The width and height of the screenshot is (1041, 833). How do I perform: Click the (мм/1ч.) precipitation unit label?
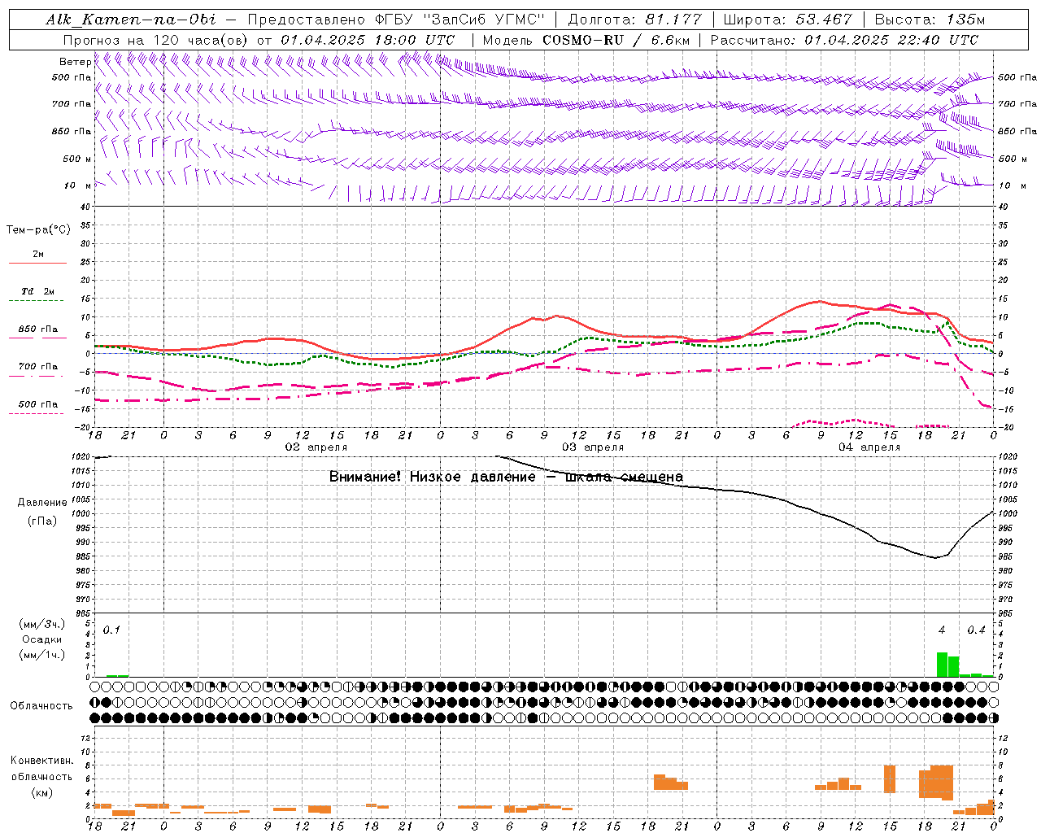pos(42,655)
